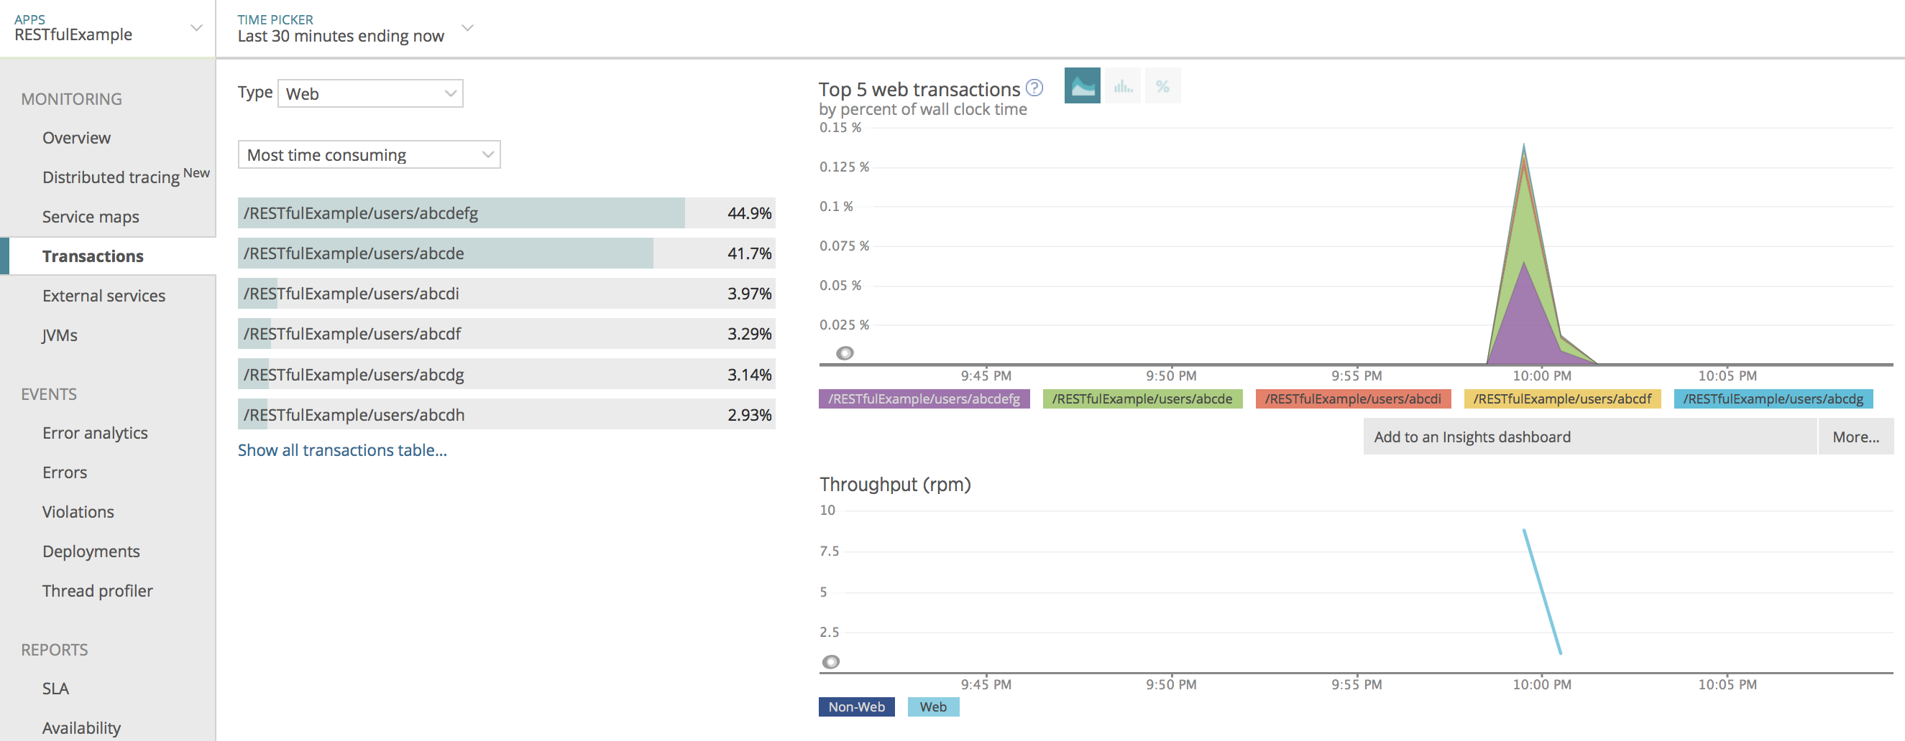
Task: Click the More... button
Action: (x=1855, y=437)
